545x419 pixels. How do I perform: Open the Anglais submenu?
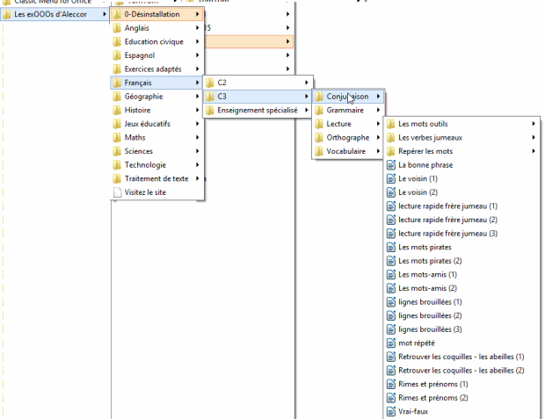(157, 28)
